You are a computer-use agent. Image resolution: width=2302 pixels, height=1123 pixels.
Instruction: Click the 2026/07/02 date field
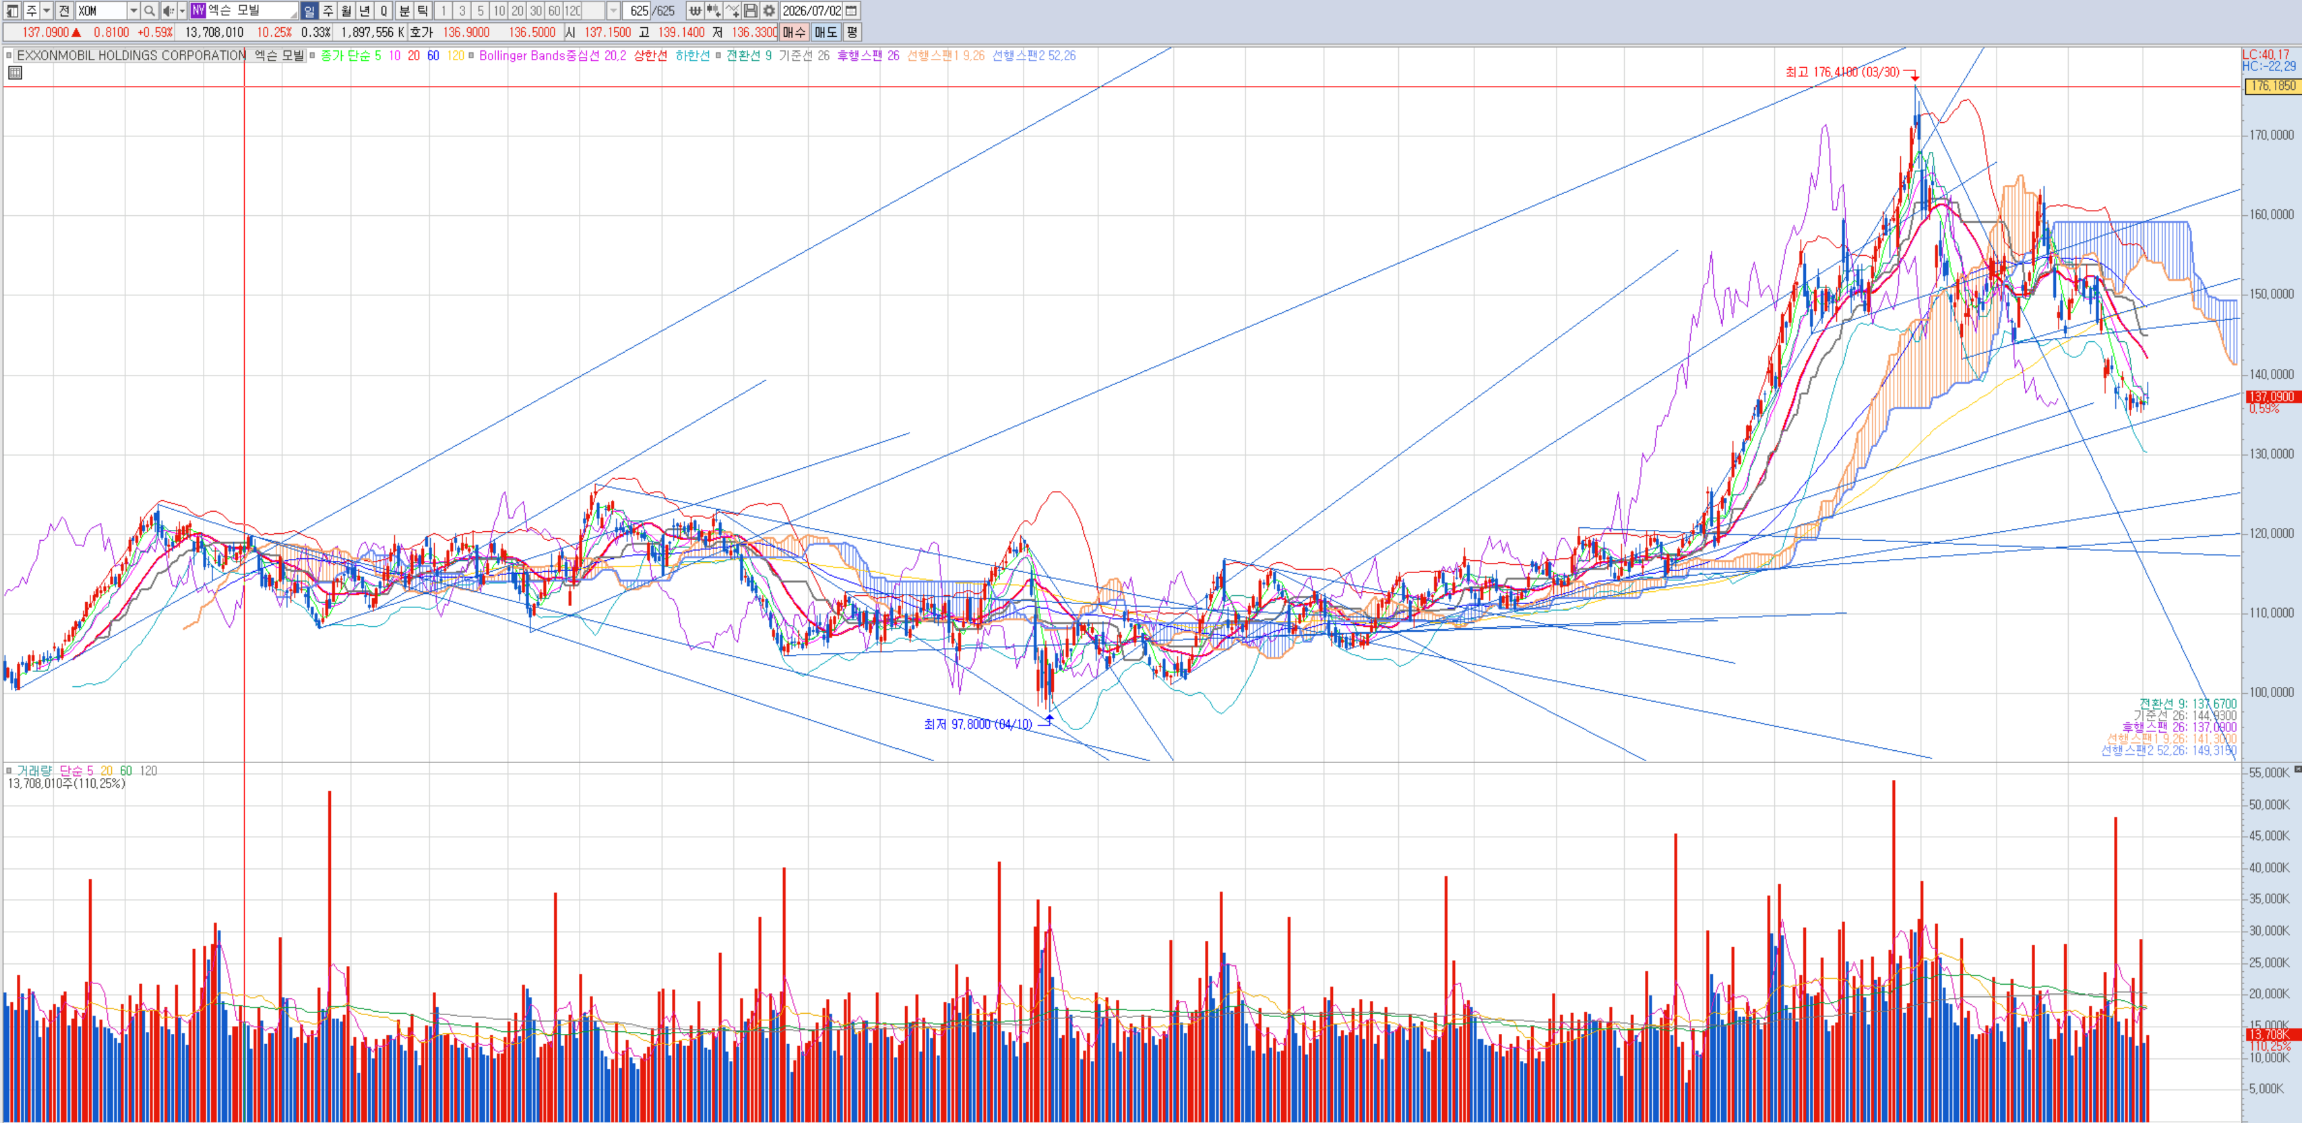(x=811, y=11)
